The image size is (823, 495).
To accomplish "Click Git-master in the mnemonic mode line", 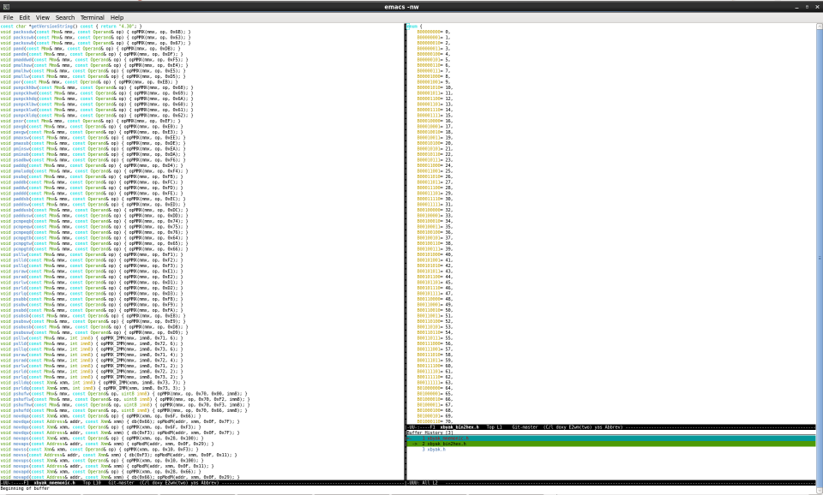I will (121, 483).
